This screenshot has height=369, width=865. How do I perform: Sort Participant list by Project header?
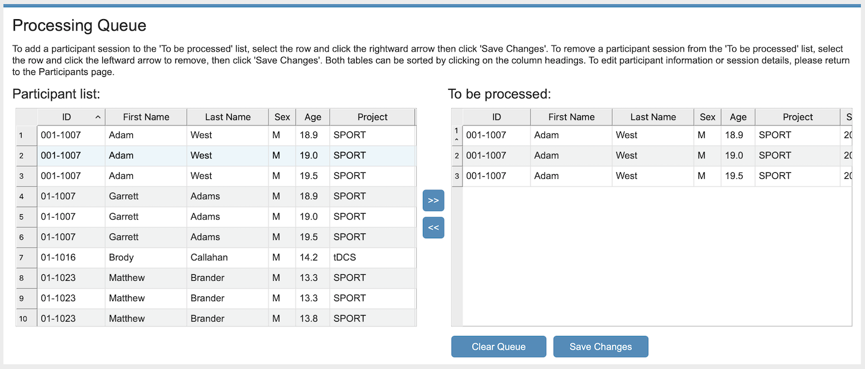tap(372, 117)
